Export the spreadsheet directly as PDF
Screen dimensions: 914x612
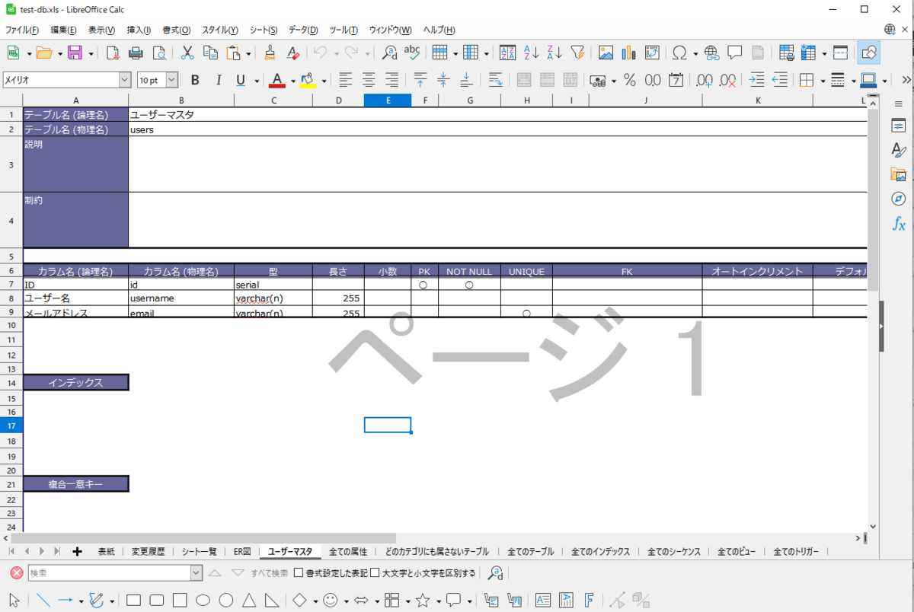click(111, 53)
